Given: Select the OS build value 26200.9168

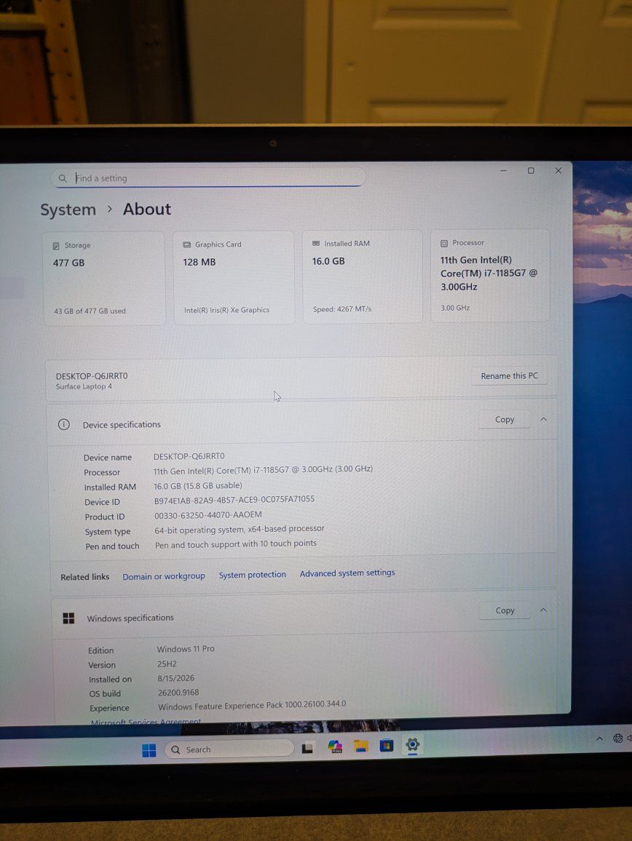Looking at the screenshot, I should [178, 693].
